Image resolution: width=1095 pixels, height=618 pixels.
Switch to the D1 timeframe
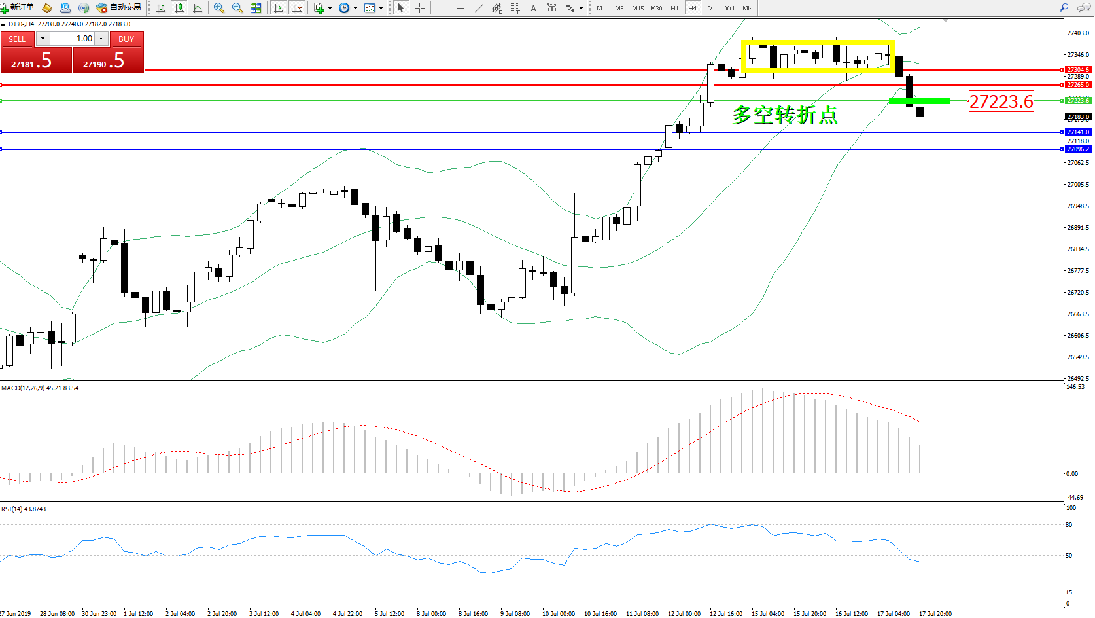click(711, 8)
